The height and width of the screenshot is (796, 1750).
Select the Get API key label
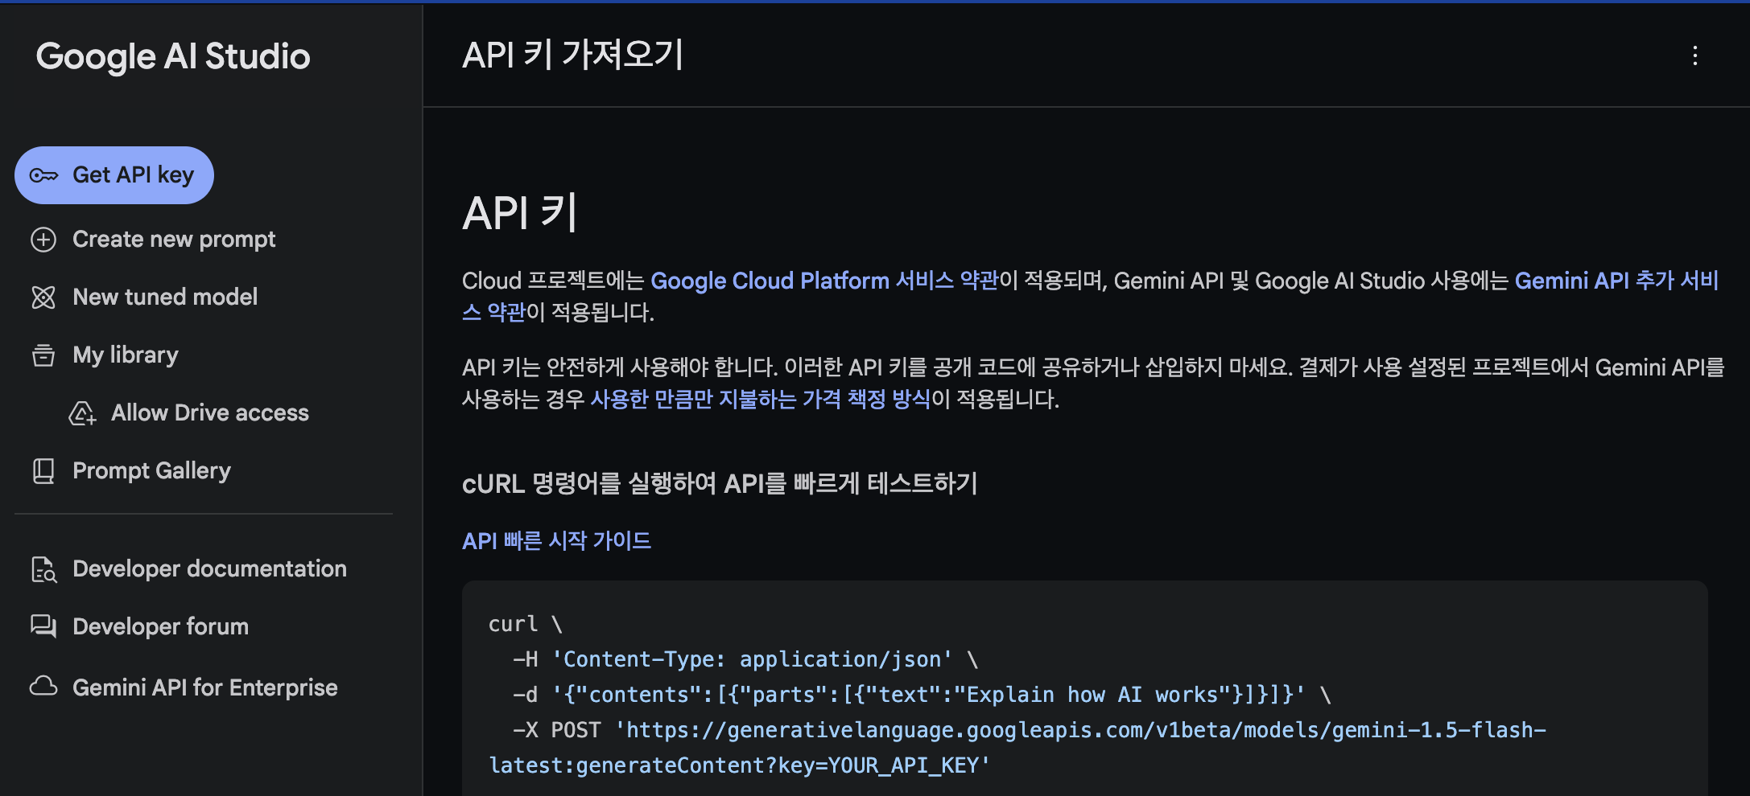tap(133, 174)
